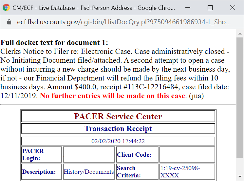
Task: Click the "Full docket text for document 1" heading
Action: point(54,43)
